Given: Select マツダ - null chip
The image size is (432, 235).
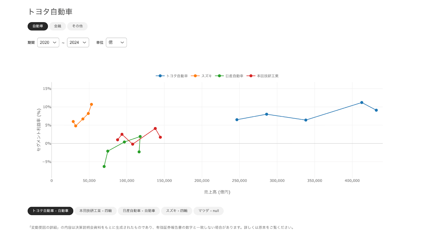Looking at the screenshot, I should tap(209, 211).
